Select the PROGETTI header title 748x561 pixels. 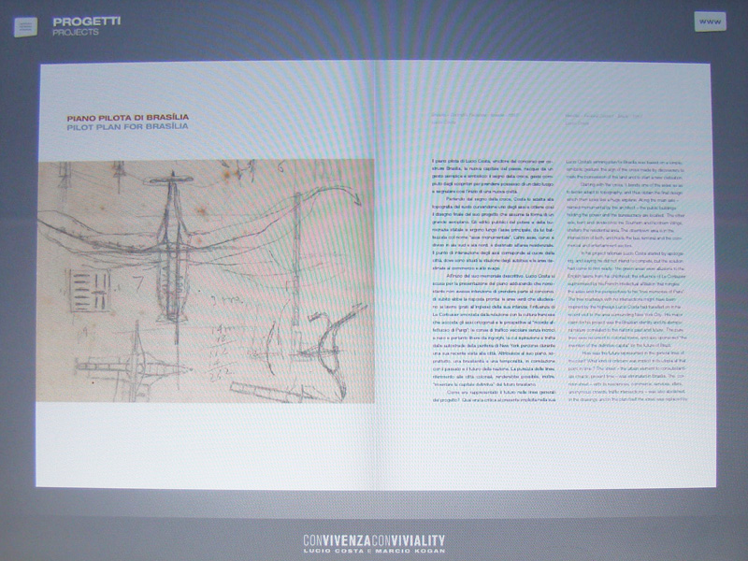pos(86,21)
